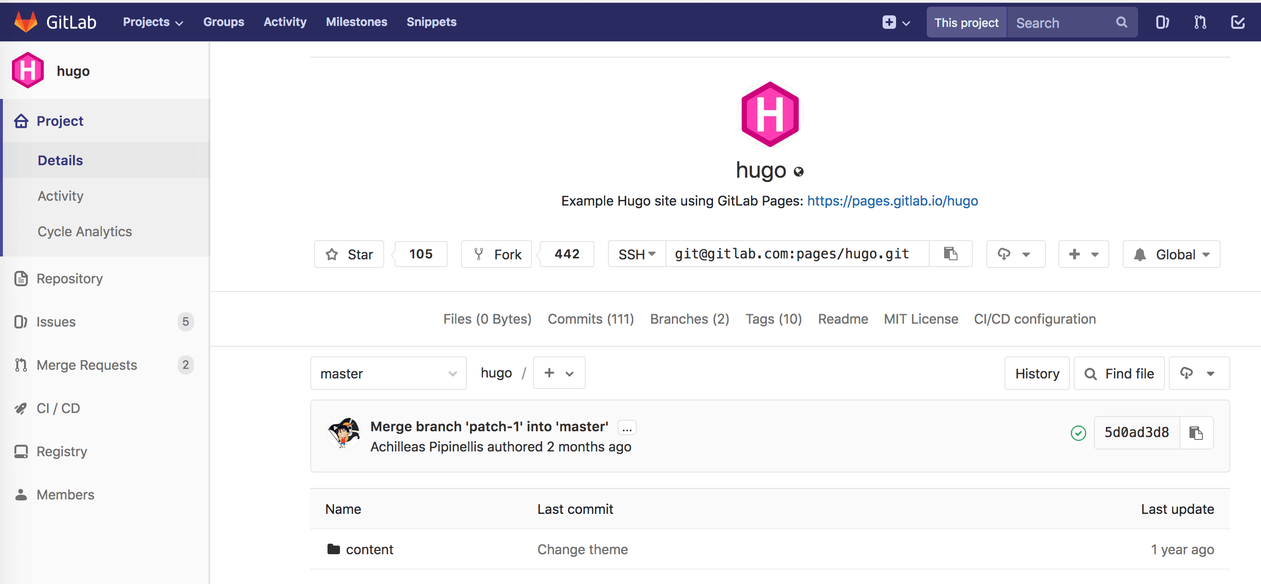The height and width of the screenshot is (584, 1261).
Task: Open the content folder
Action: click(369, 549)
